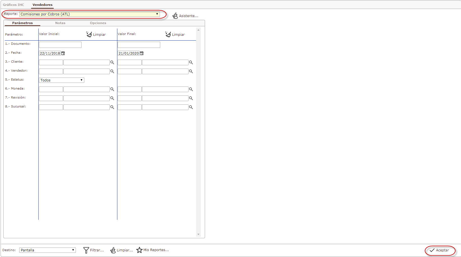The image size is (461, 257).
Task: Click the Mis Reportes star icon
Action: [x=139, y=250]
